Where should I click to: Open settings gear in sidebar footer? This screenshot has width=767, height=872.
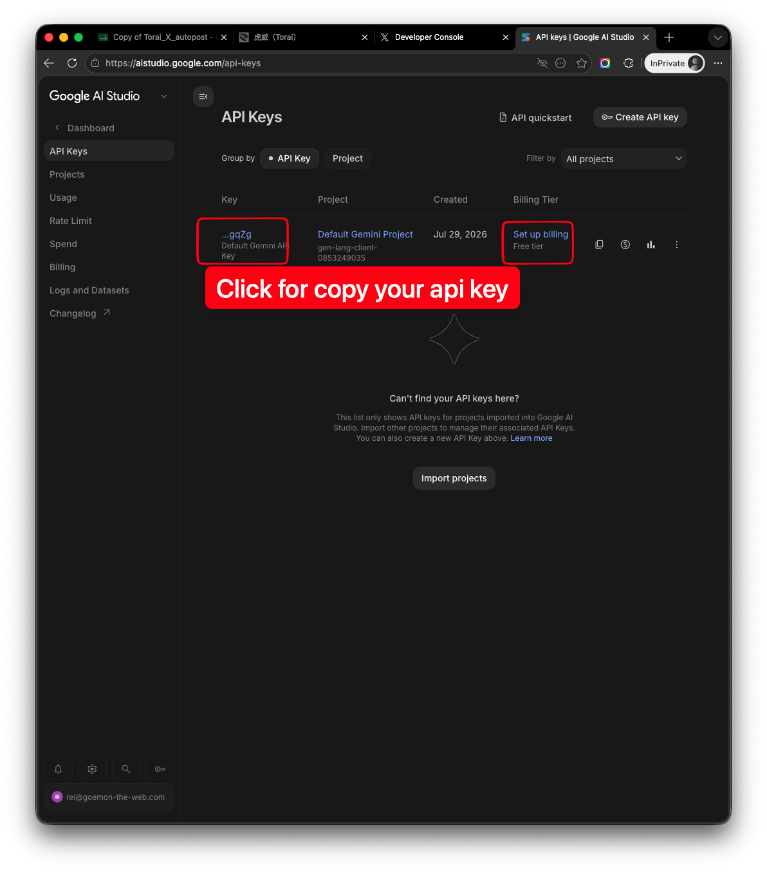tap(92, 769)
